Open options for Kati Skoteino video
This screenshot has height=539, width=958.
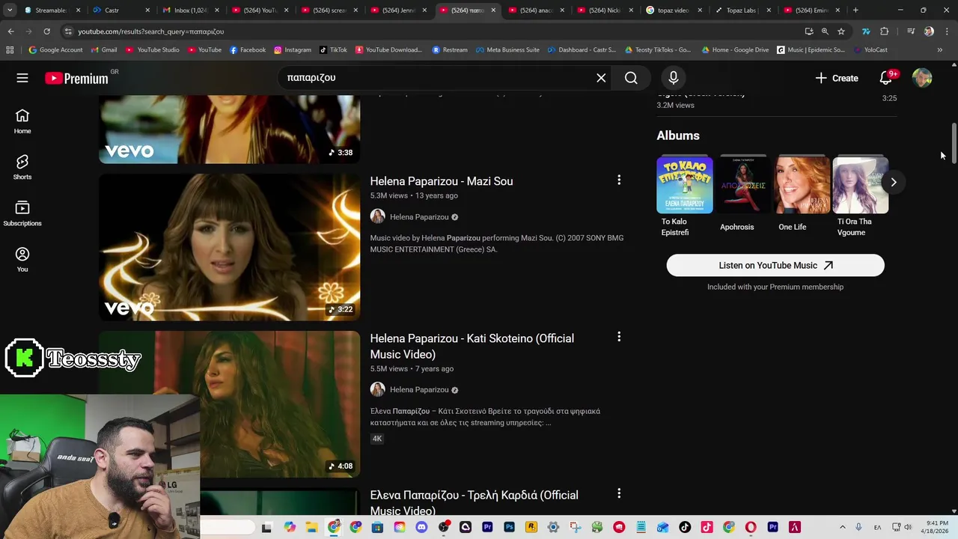coord(619,338)
